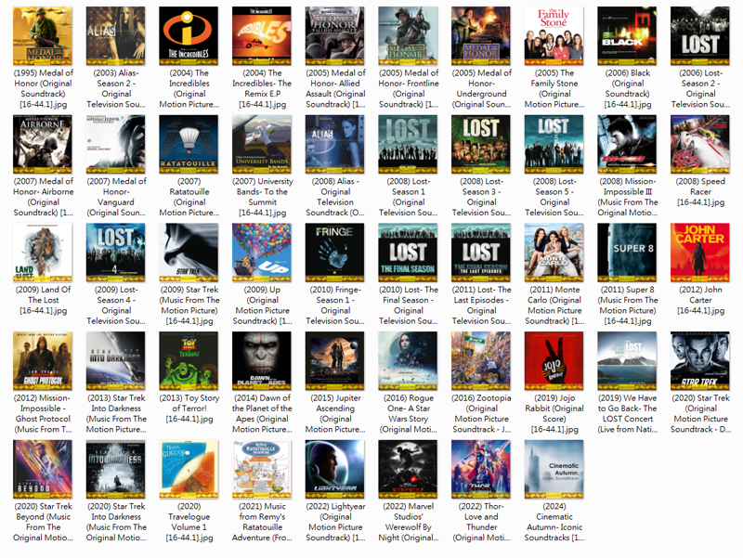This screenshot has width=743, height=558.
Task: Select the 1995 Medal of Honor soundtrack cover
Action: click(43, 36)
